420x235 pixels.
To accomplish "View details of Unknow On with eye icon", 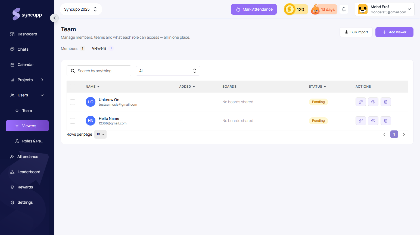I will click(x=373, y=102).
